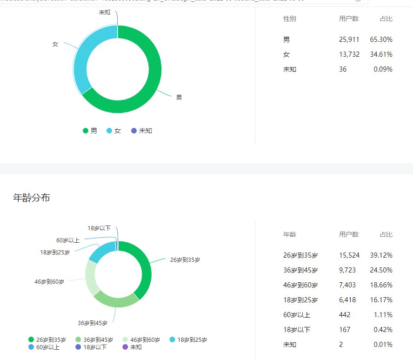Toggle the 60岁以上 legend entry
This screenshot has height=359, width=413.
pyautogui.click(x=44, y=347)
